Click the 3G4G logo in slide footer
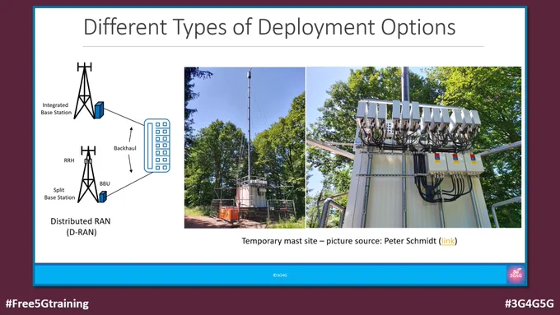The width and height of the screenshot is (560, 315). [516, 275]
